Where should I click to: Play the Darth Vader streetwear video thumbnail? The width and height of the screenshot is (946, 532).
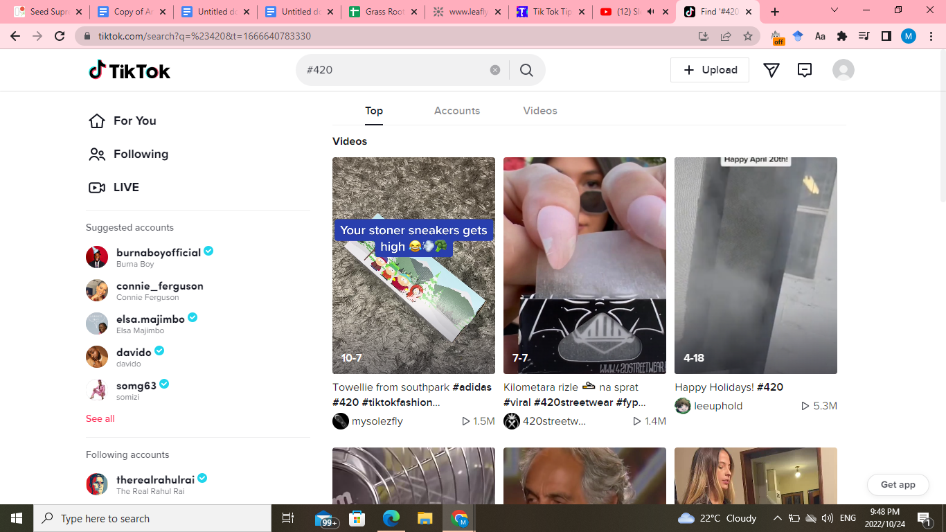584,265
